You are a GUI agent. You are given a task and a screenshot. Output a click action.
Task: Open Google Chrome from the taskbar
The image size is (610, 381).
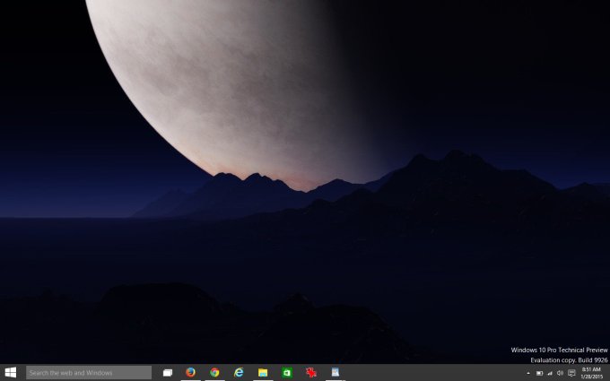(x=214, y=372)
